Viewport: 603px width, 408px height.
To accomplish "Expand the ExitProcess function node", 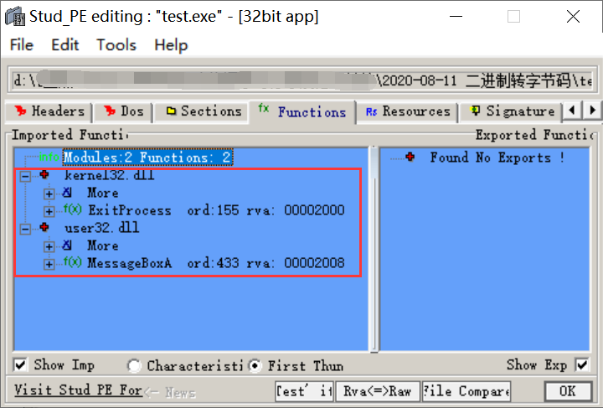I will tap(49, 211).
